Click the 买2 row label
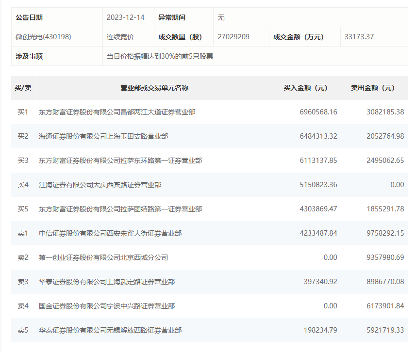 [23, 136]
